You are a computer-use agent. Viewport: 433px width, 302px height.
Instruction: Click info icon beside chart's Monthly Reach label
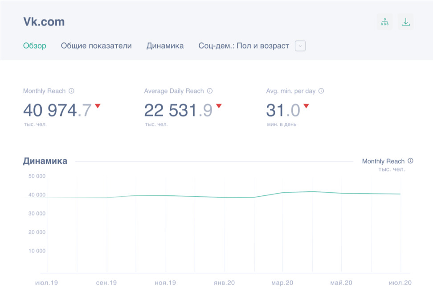(411, 161)
